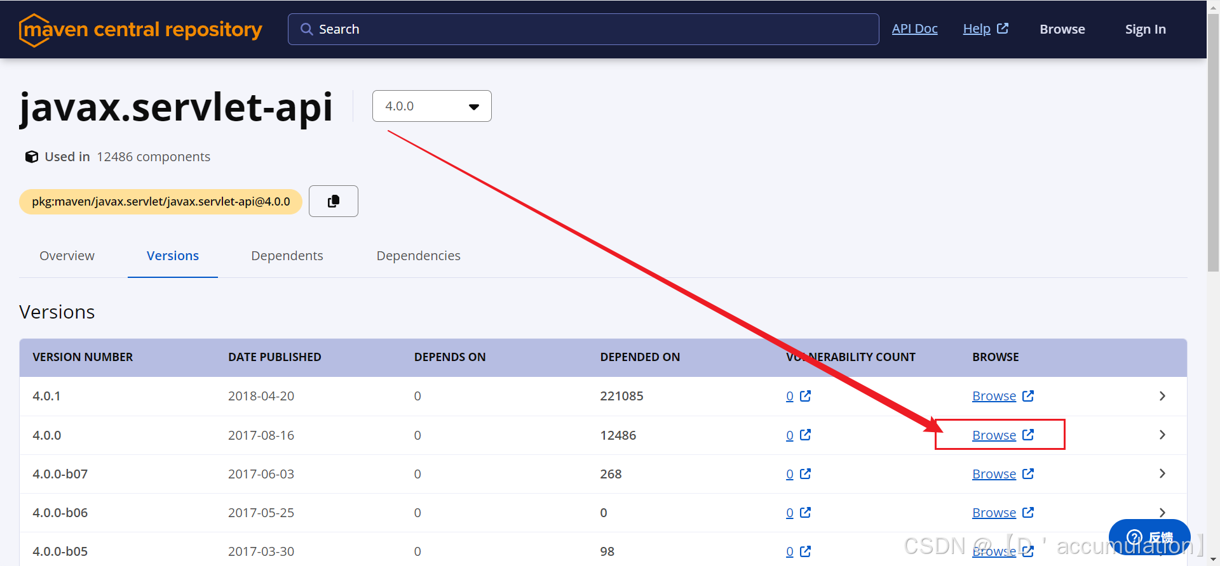Viewport: 1220px width, 566px height.
Task: Click Browse link for version 4.0.0-b07
Action: (x=994, y=474)
